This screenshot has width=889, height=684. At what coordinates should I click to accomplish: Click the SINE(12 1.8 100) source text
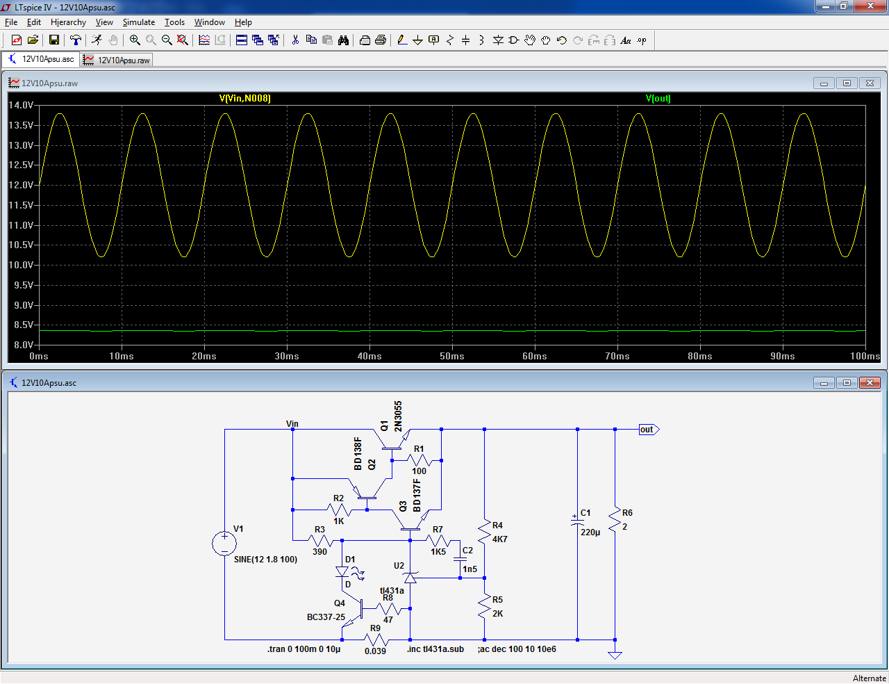pos(266,560)
